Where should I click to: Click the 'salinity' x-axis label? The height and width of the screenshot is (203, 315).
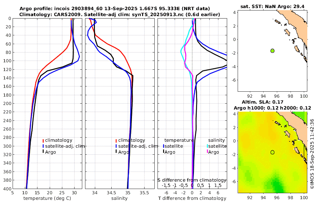119,198
